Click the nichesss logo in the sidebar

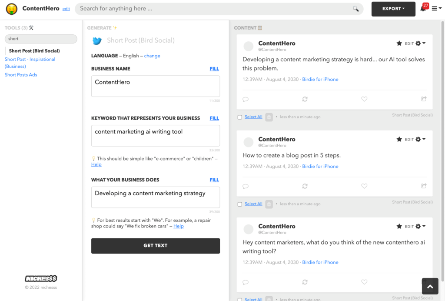pyautogui.click(x=41, y=278)
